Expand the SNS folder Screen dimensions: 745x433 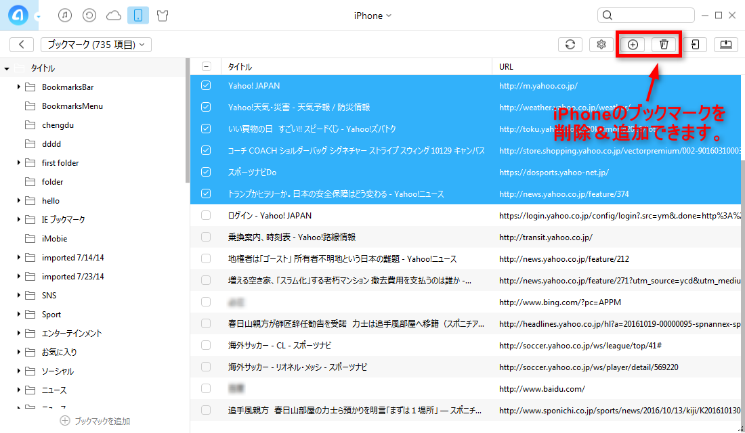[18, 295]
